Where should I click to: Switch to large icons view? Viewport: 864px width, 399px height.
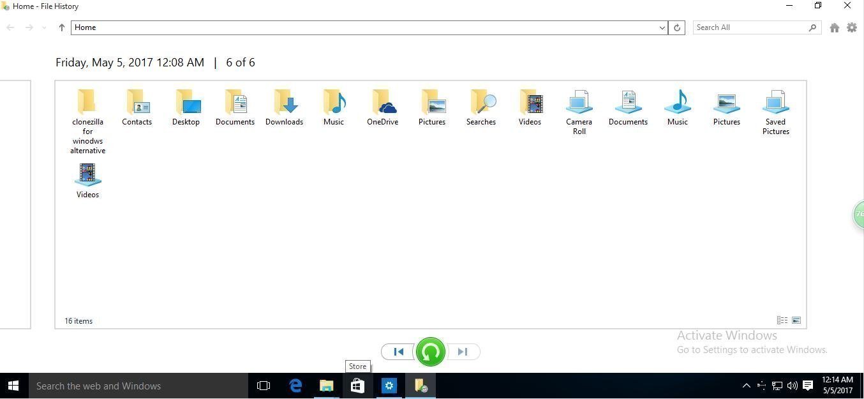(796, 320)
